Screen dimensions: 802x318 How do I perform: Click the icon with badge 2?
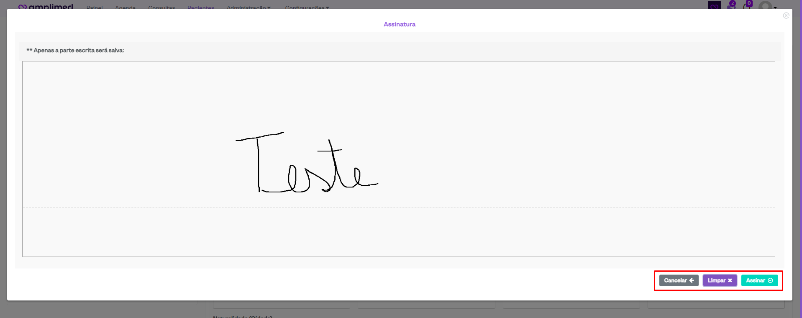tap(731, 6)
